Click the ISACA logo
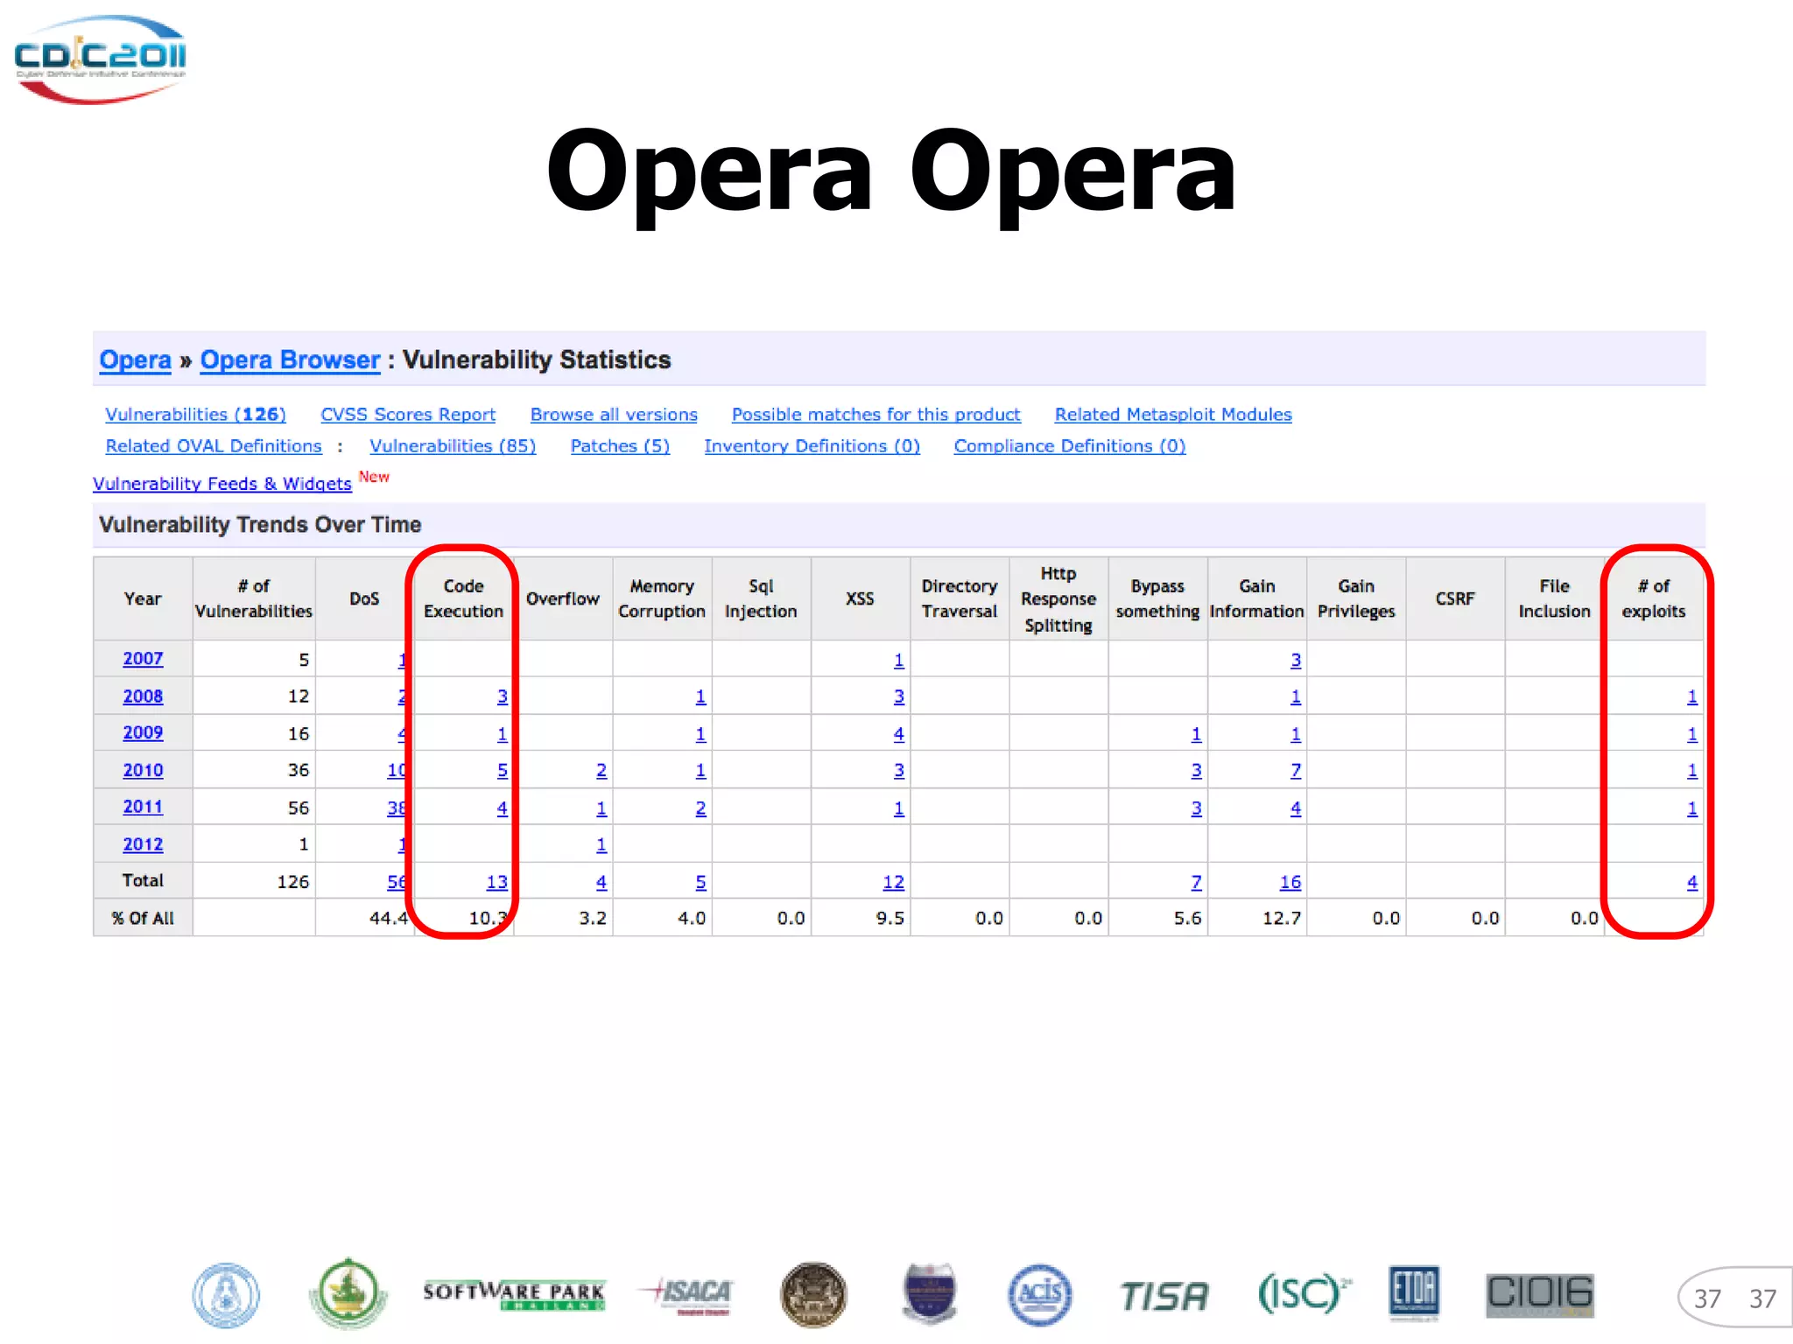 [x=686, y=1295]
